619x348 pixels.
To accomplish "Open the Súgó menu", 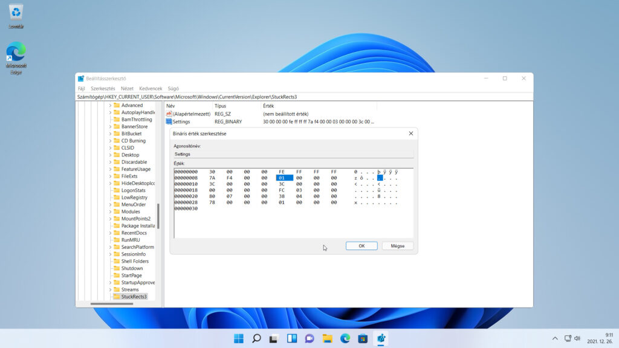I will [173, 88].
